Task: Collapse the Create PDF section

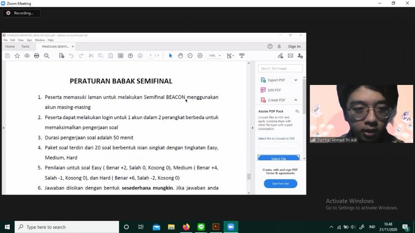Action: click(295, 100)
